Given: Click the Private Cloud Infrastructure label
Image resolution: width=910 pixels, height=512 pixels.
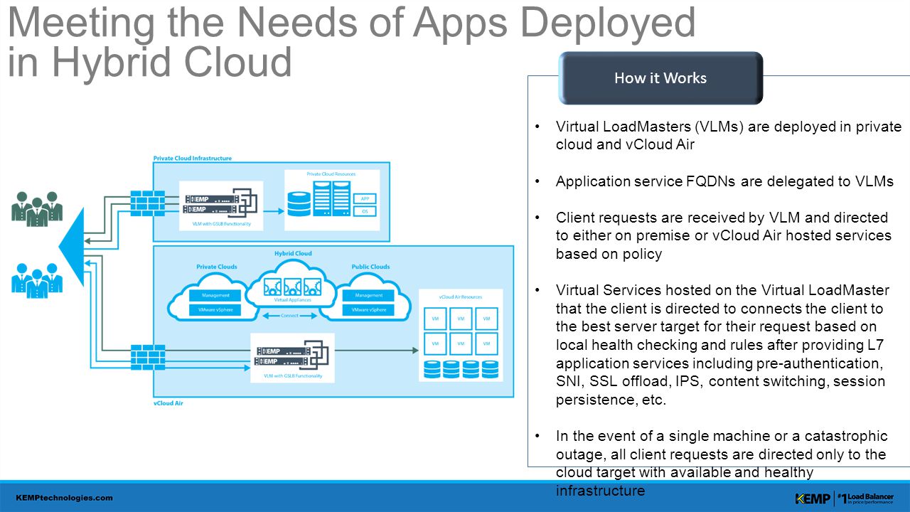Looking at the screenshot, I should point(193,158).
